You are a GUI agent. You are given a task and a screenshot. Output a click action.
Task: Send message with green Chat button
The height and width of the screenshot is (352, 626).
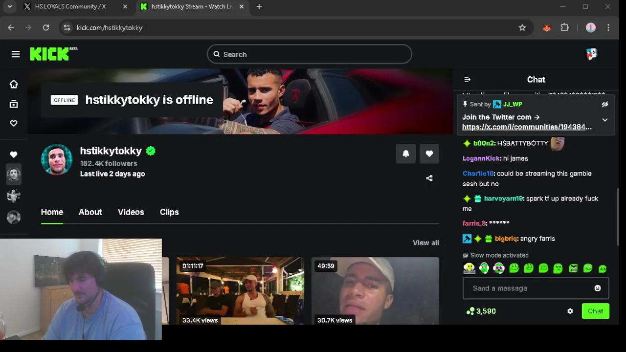(595, 311)
